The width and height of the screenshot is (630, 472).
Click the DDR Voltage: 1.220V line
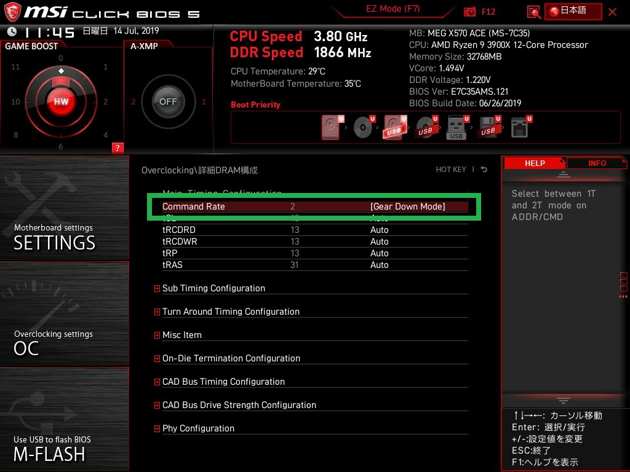coord(450,79)
